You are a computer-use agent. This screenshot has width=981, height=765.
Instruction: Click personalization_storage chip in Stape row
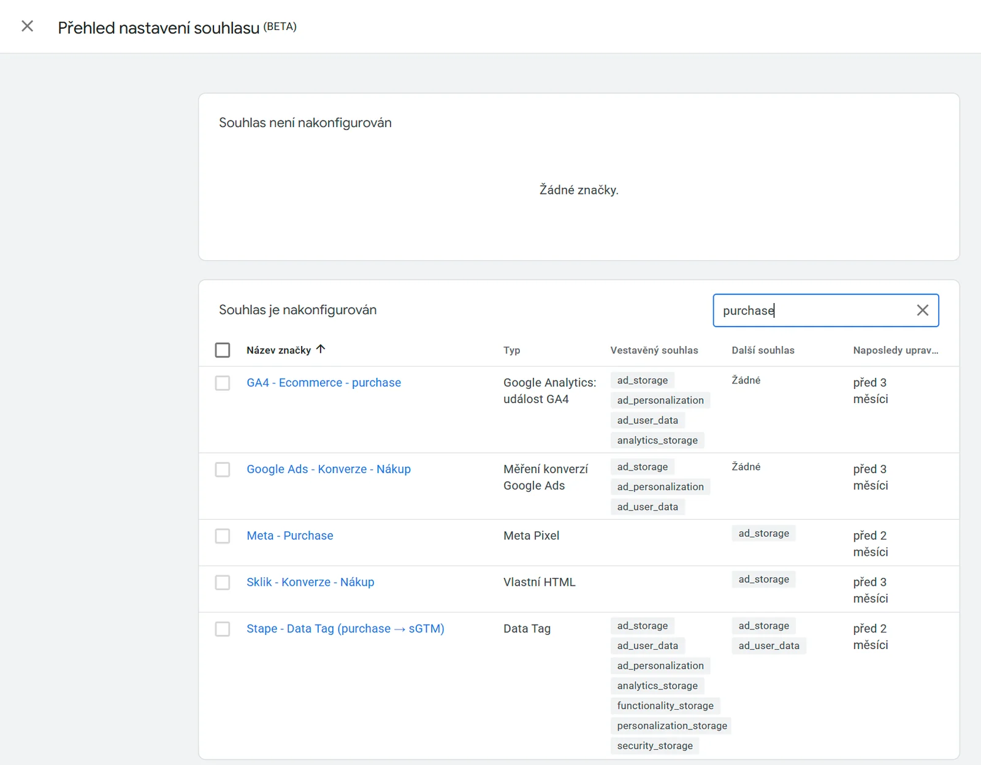point(672,726)
